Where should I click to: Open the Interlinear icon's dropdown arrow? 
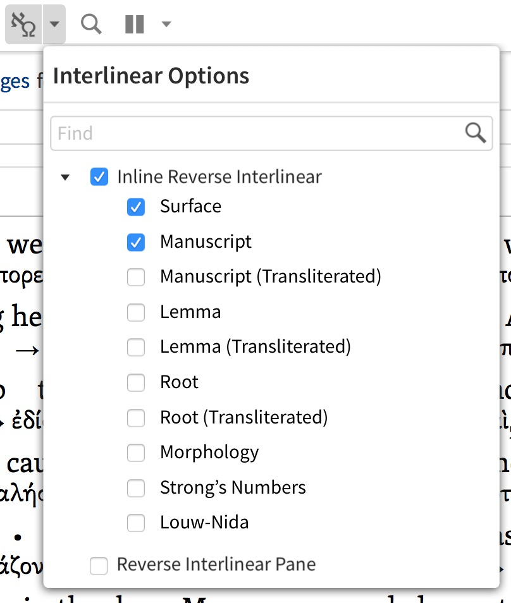coord(54,23)
